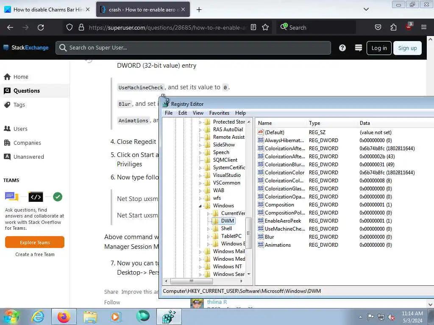Select the Blur DWORD value icon

[x=261, y=237]
